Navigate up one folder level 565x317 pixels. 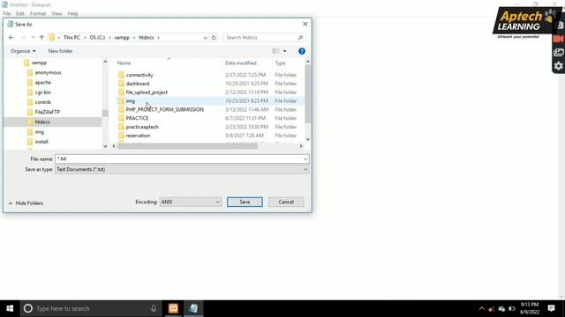tap(41, 37)
